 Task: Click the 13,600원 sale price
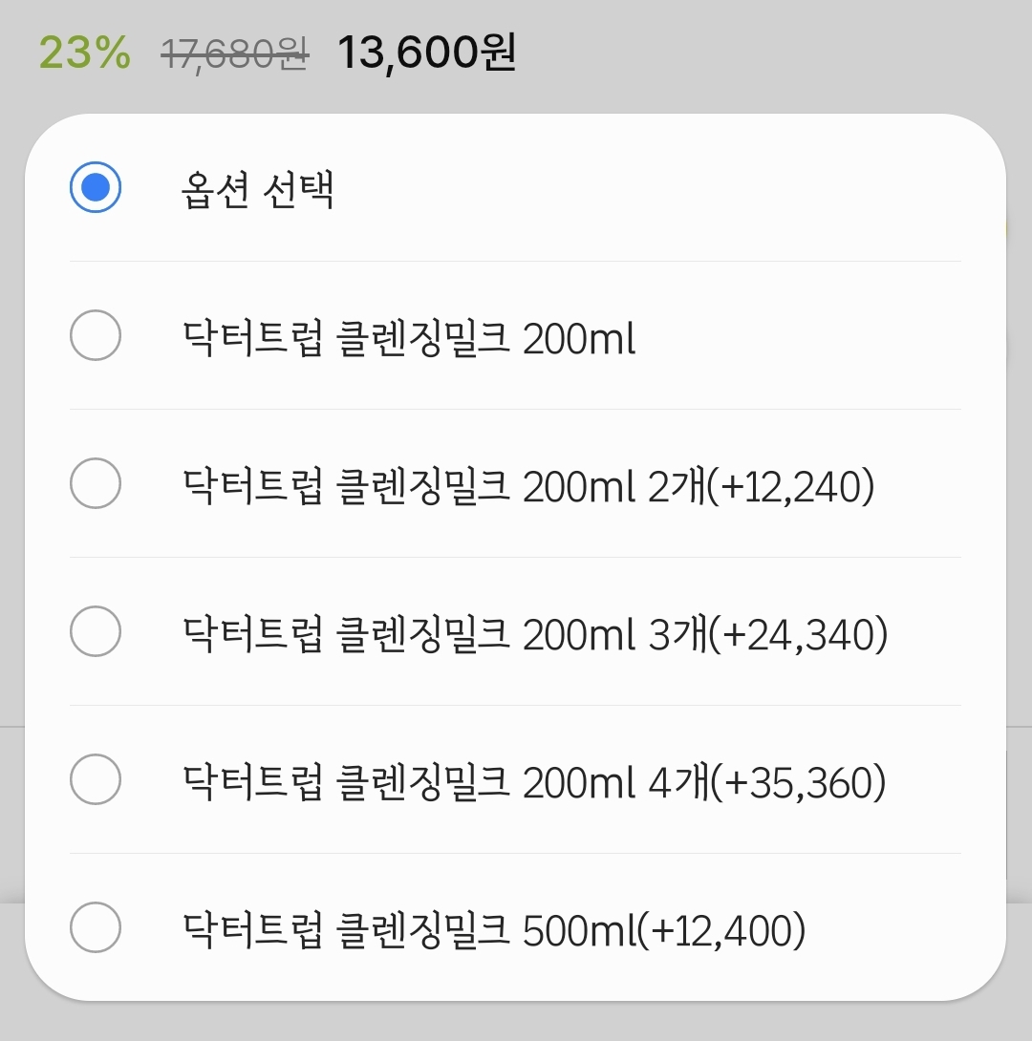click(x=426, y=53)
